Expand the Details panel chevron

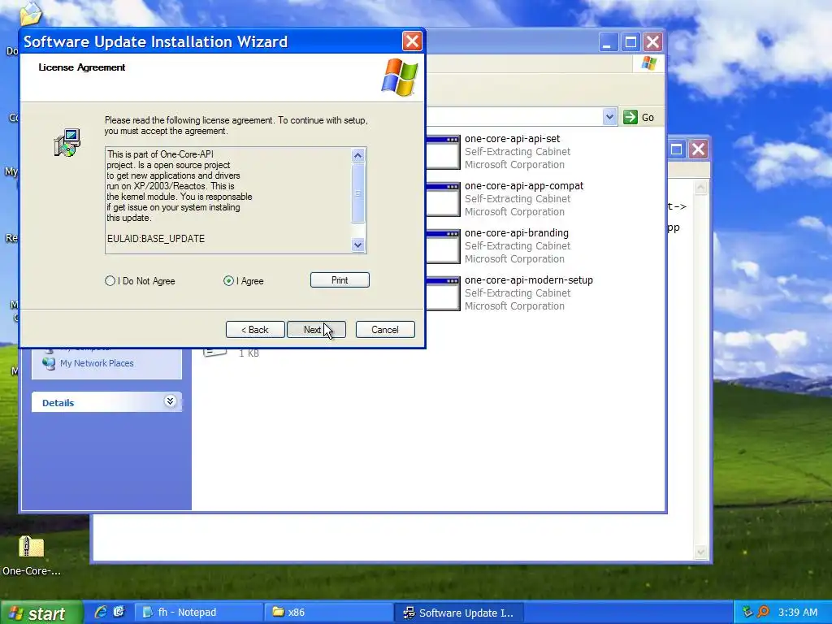(170, 401)
